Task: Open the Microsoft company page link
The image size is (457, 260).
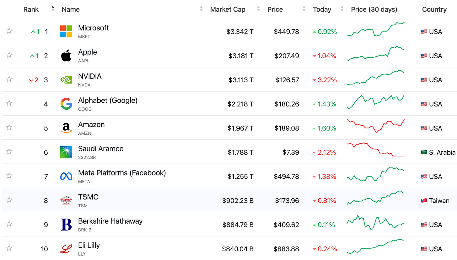Action: (x=94, y=28)
